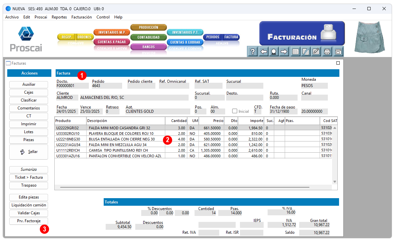Open the Help menu
This screenshot has width=395, height=242.
coord(118,17)
